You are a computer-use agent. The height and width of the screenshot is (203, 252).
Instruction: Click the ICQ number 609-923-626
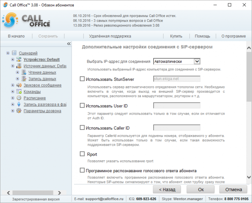coord(146,199)
